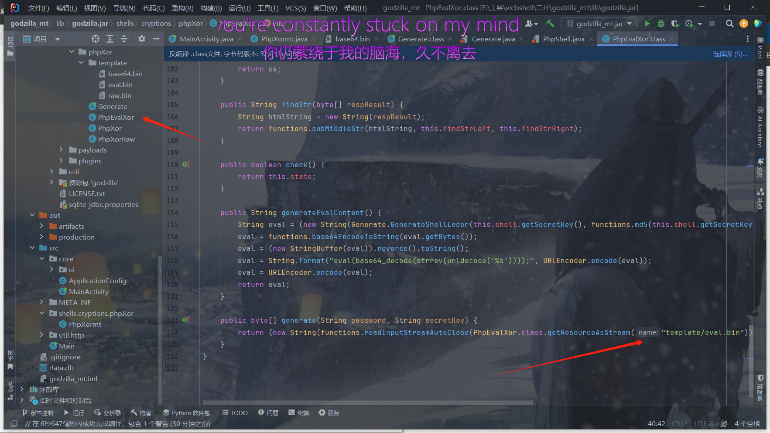The image size is (770, 433).
Task: Select data.db file in project tree
Action: pos(61,368)
